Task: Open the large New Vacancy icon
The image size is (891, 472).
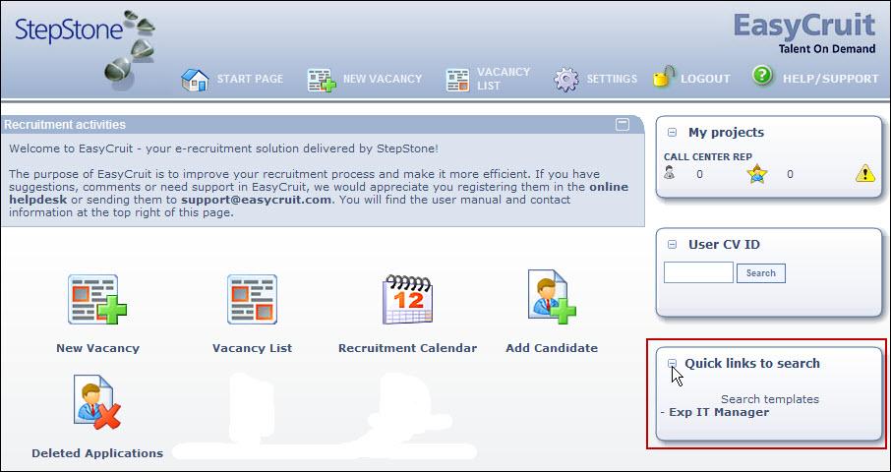Action: coord(97,299)
